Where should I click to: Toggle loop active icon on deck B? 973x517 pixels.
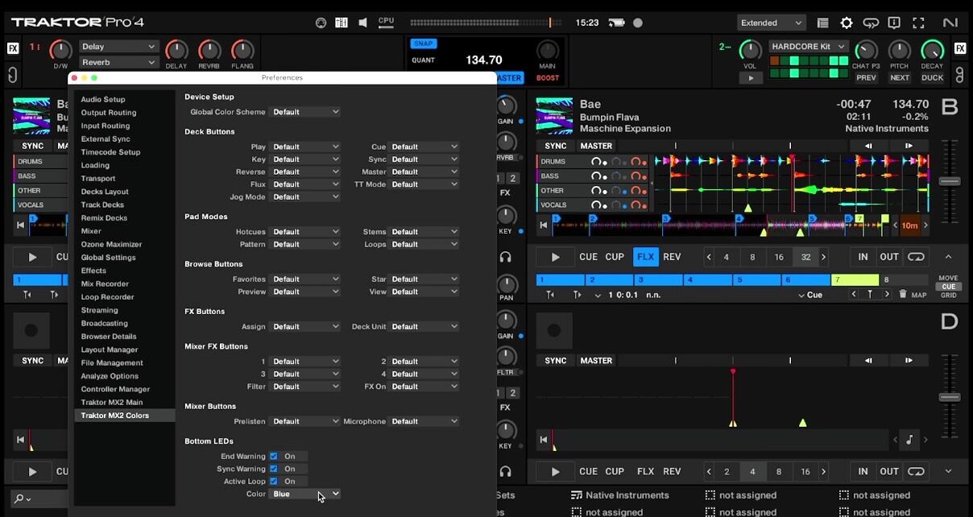916,257
